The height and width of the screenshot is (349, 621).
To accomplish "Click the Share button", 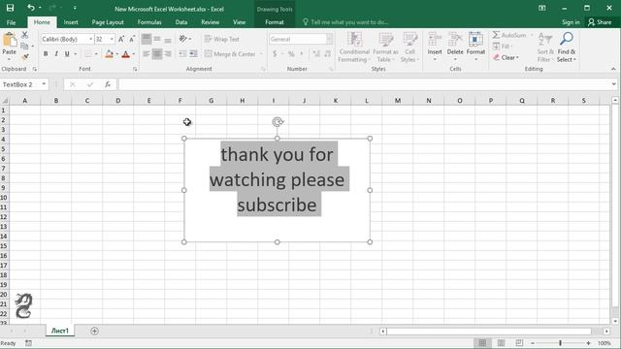I will (600, 22).
